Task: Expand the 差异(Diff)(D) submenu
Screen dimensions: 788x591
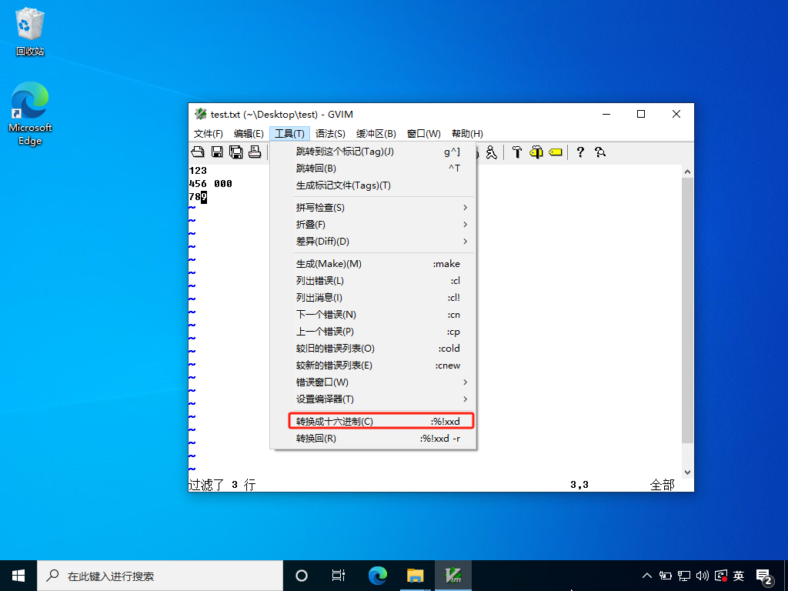Action: pyautogui.click(x=373, y=241)
